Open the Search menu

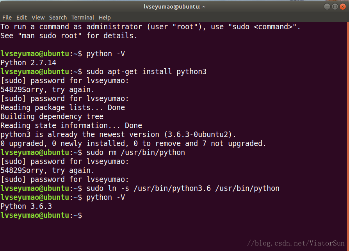pyautogui.click(x=58, y=18)
